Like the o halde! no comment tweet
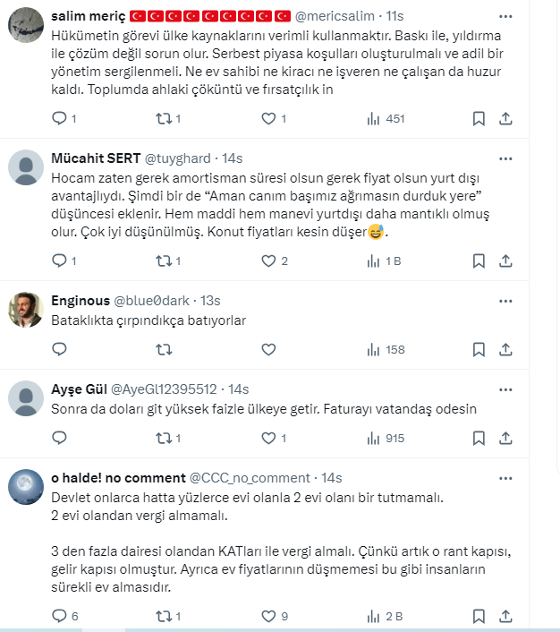The width and height of the screenshot is (560, 632). (267, 616)
